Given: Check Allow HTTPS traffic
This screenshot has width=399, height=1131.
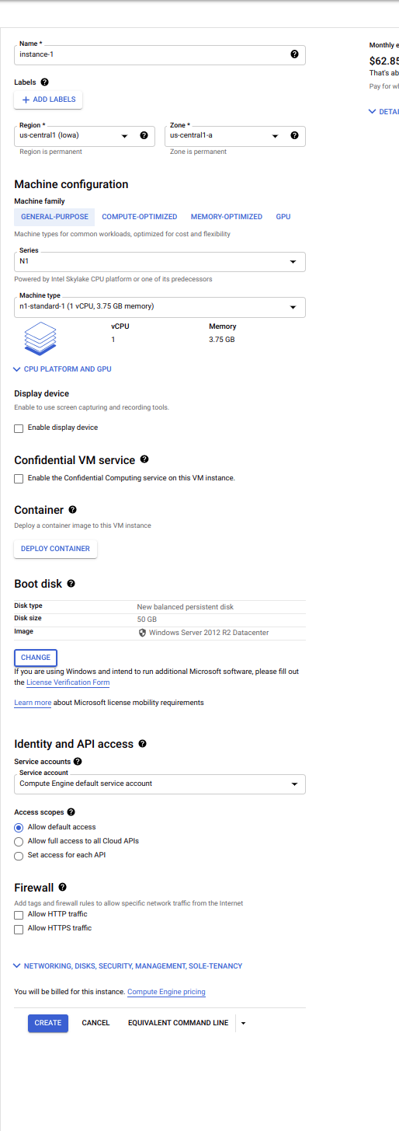Looking at the screenshot, I should point(19,929).
